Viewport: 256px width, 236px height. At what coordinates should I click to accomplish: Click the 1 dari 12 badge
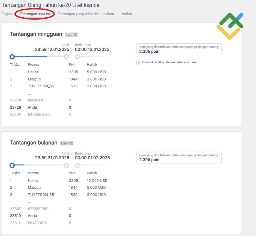click(67, 143)
